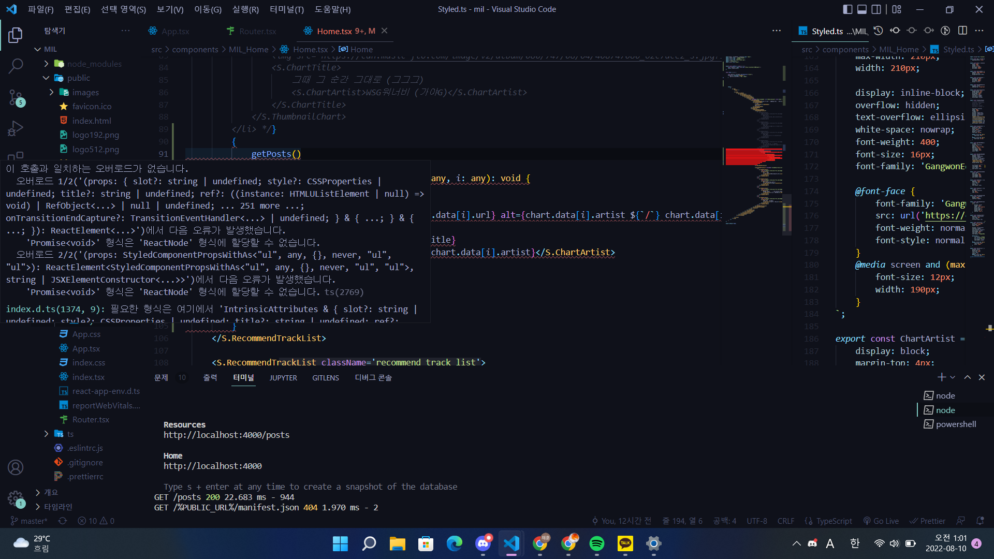This screenshot has height=559, width=994.
Task: Toggle GitLens file blame circle icon
Action: click(x=945, y=31)
